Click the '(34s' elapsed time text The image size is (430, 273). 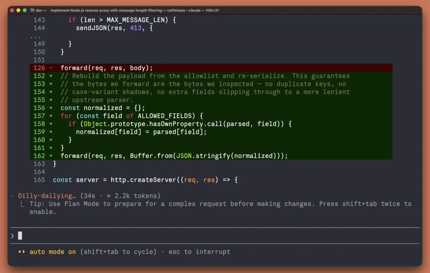(88, 196)
